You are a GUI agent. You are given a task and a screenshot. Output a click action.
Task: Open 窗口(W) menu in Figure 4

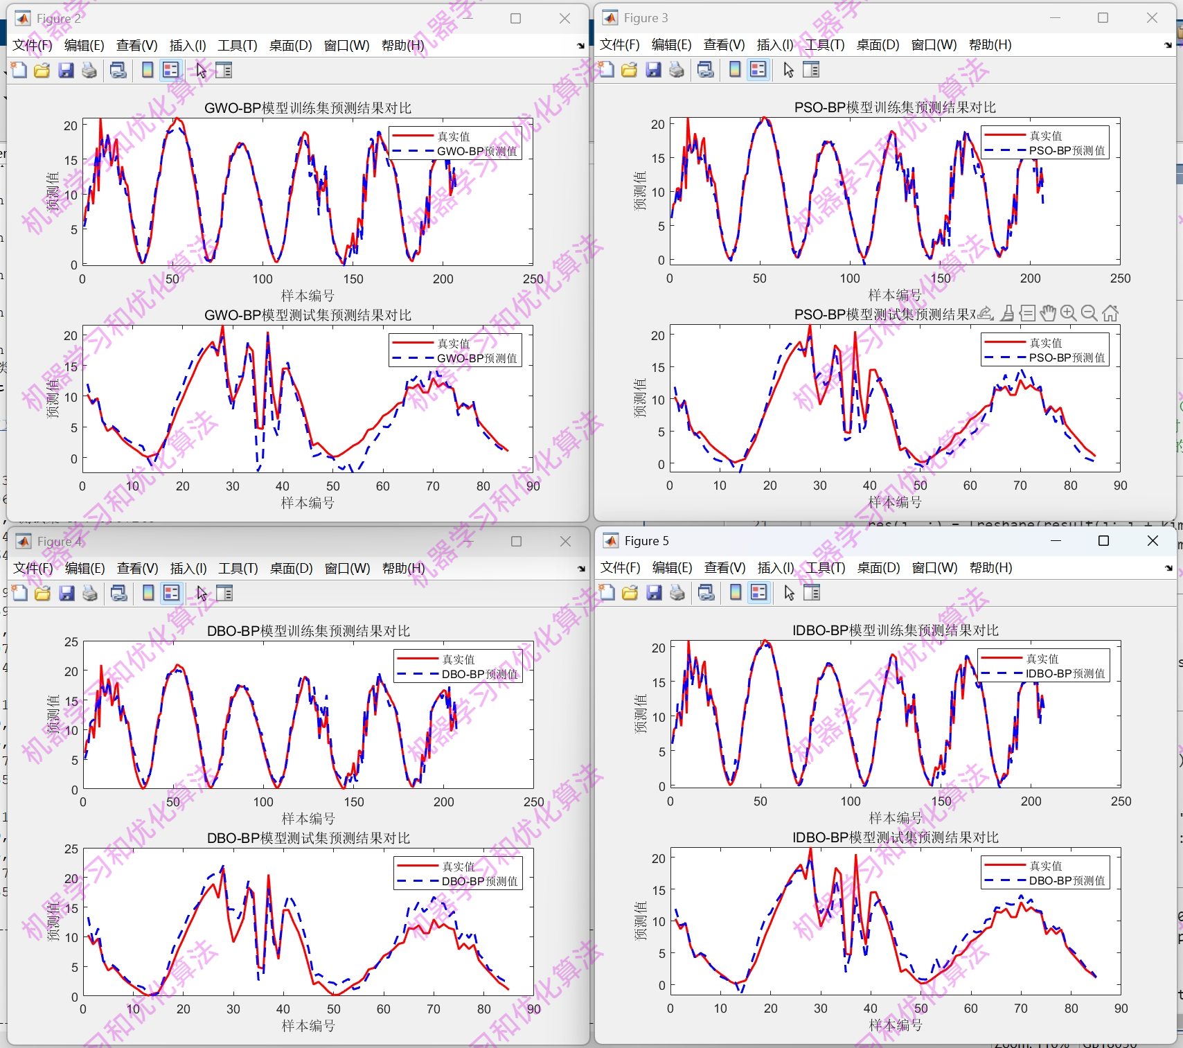tap(347, 569)
